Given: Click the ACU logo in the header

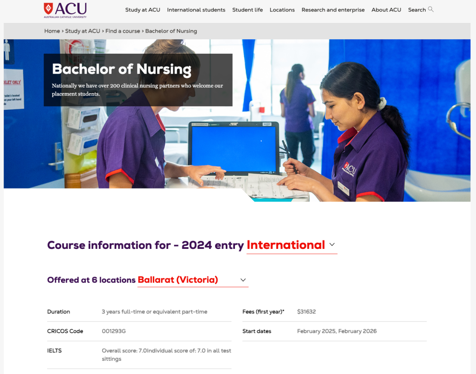Looking at the screenshot, I should coord(65,10).
